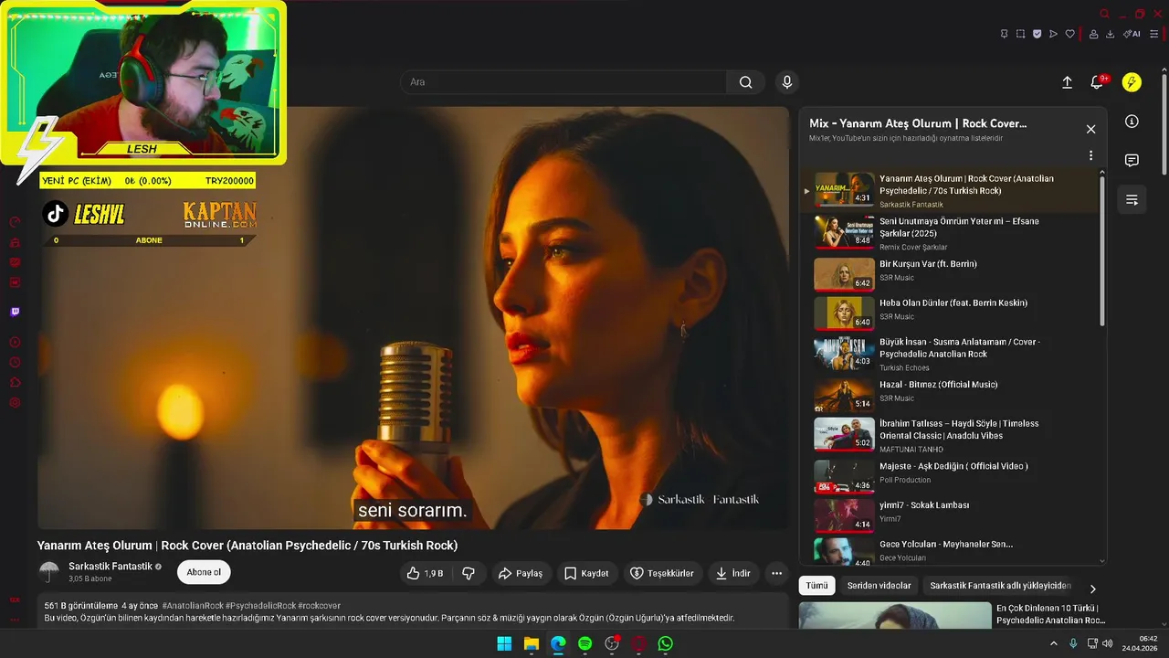Open the yellow lightning account avatar
This screenshot has height=658, width=1169.
[1132, 82]
